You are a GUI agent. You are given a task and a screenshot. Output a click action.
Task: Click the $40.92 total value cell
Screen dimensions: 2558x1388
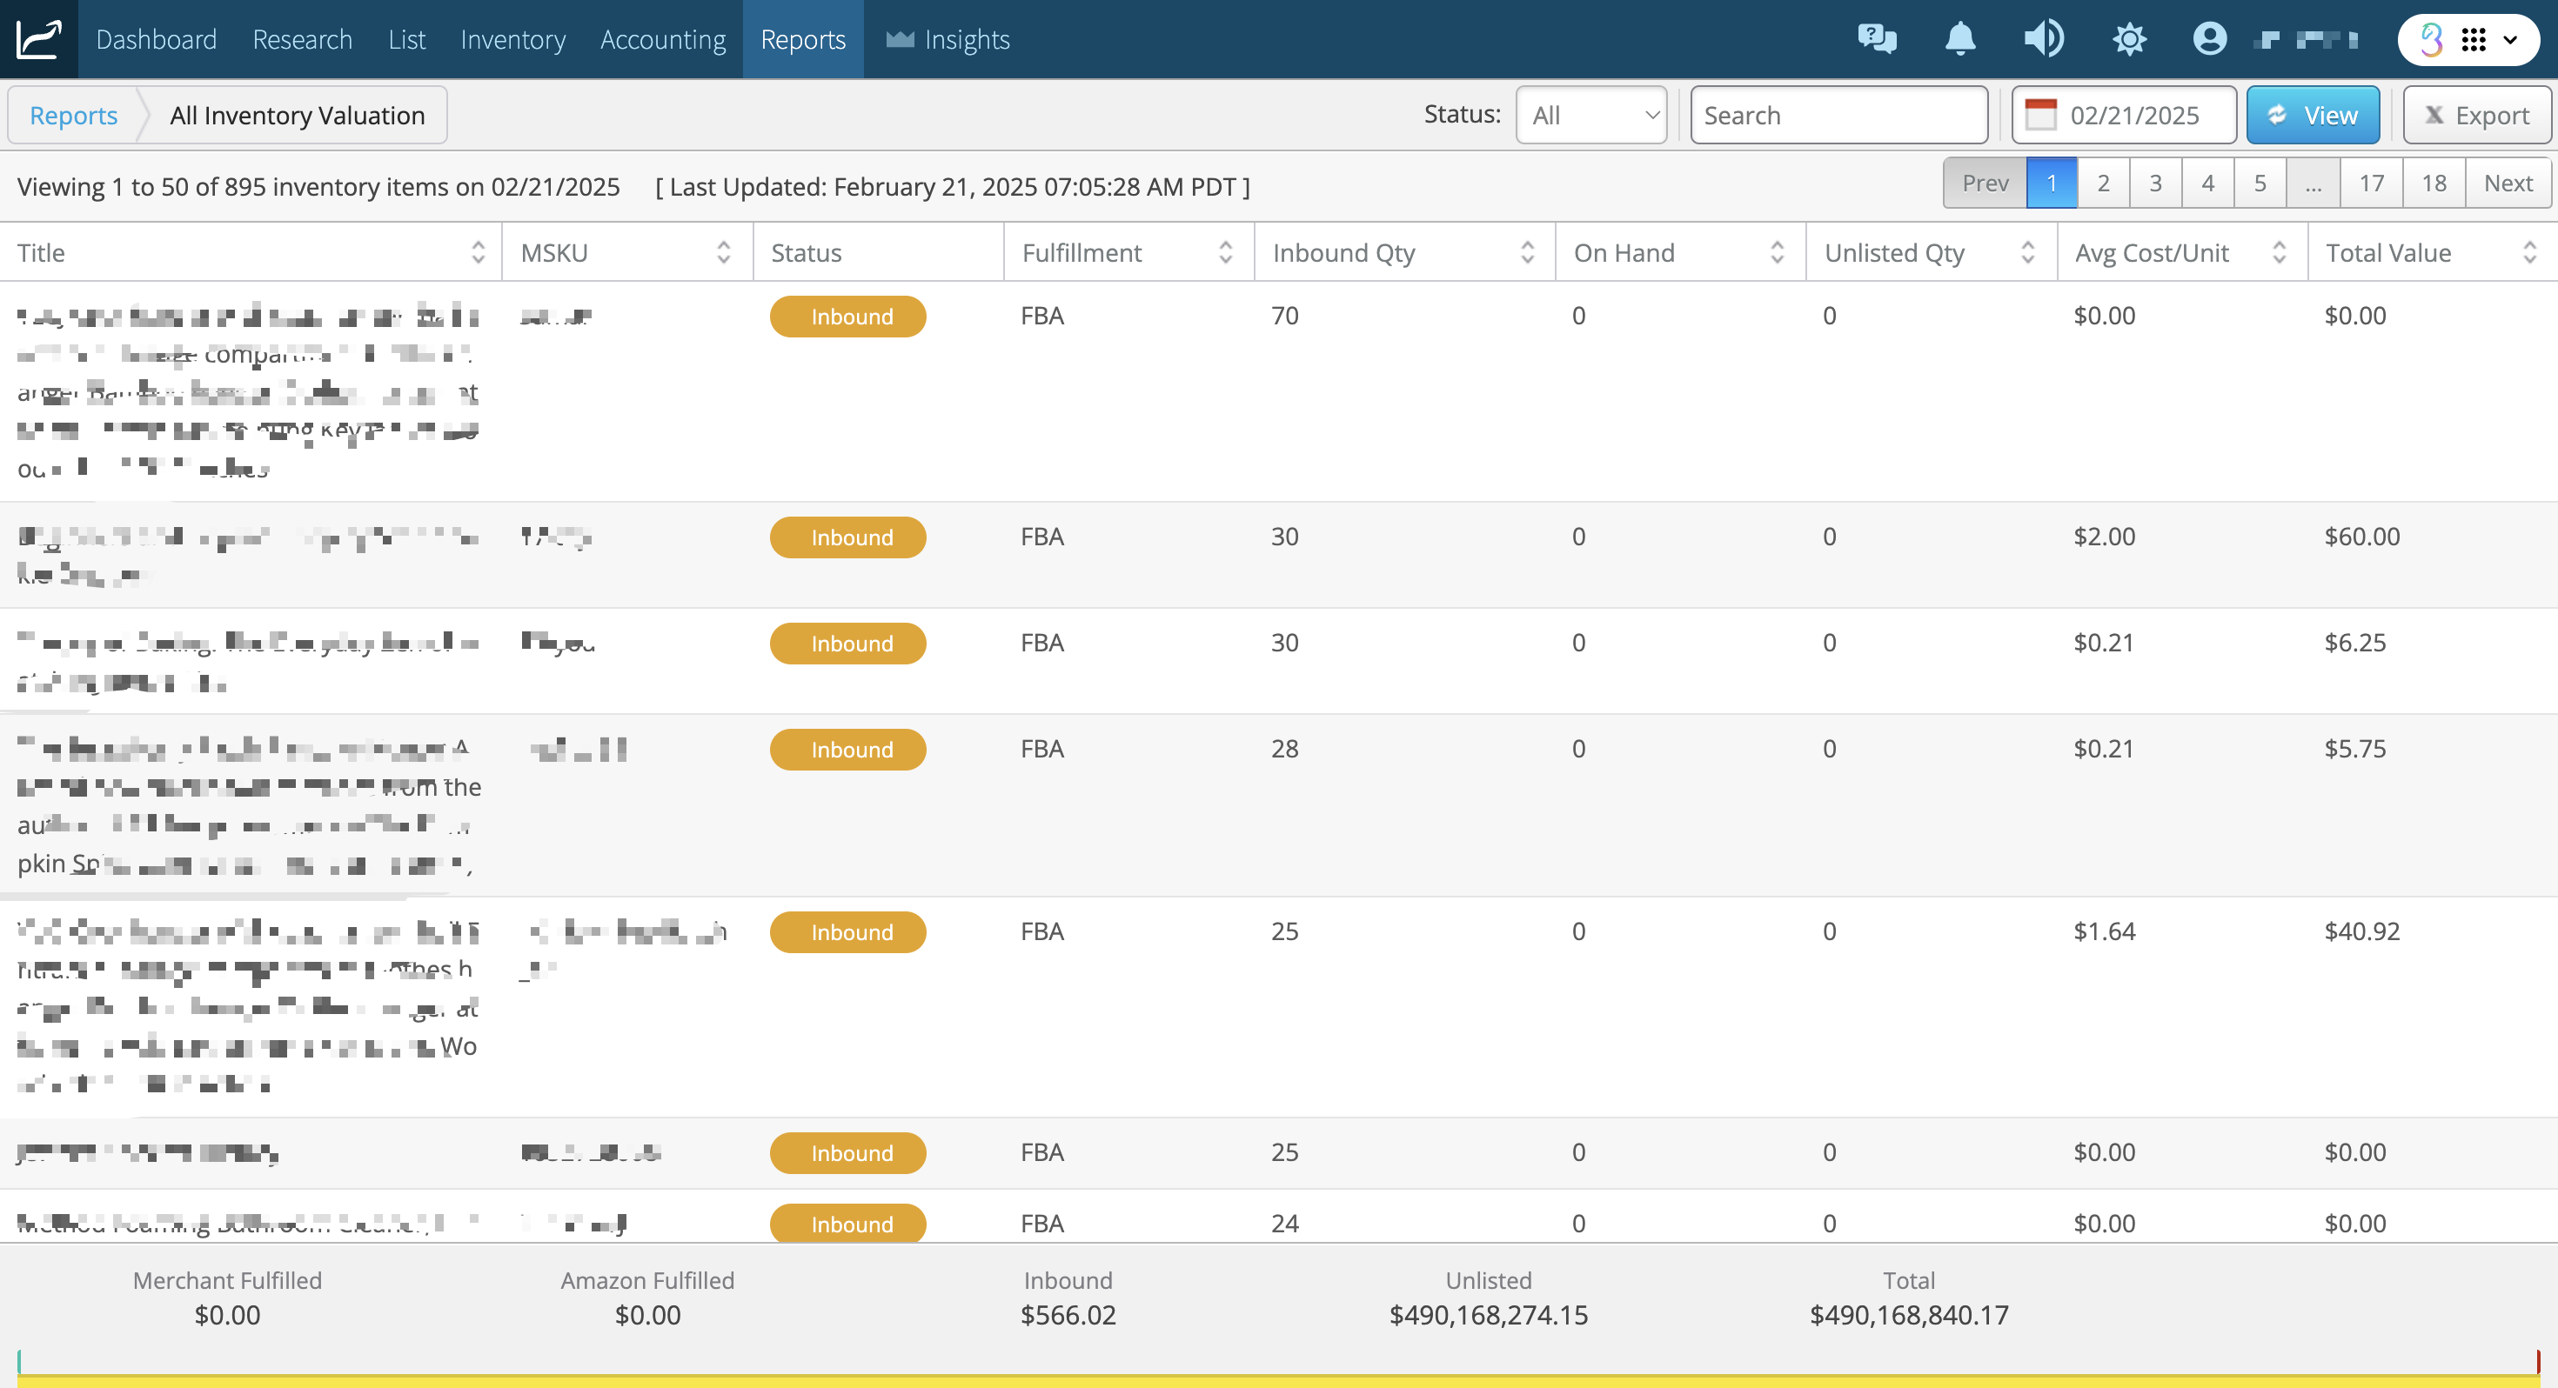click(x=2361, y=931)
